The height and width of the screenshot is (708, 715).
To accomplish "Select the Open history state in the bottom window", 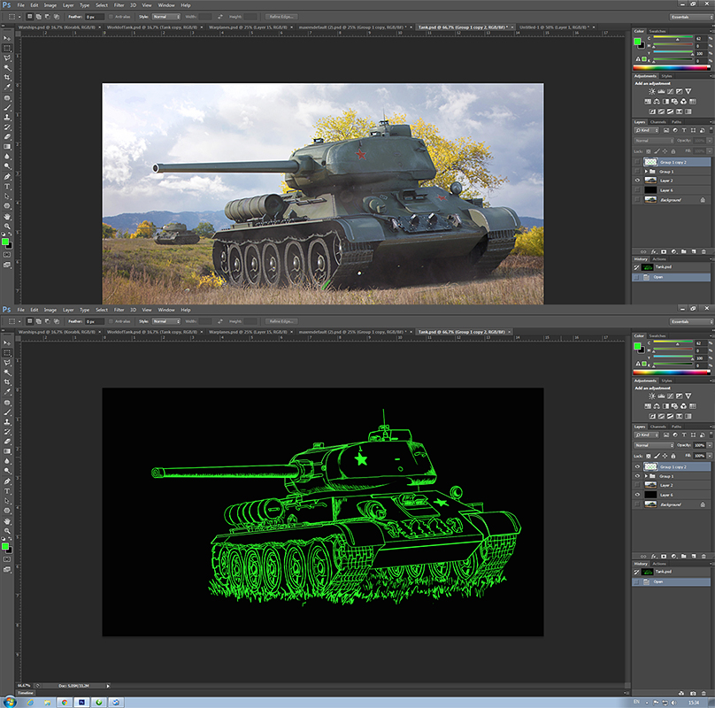I will 672,581.
